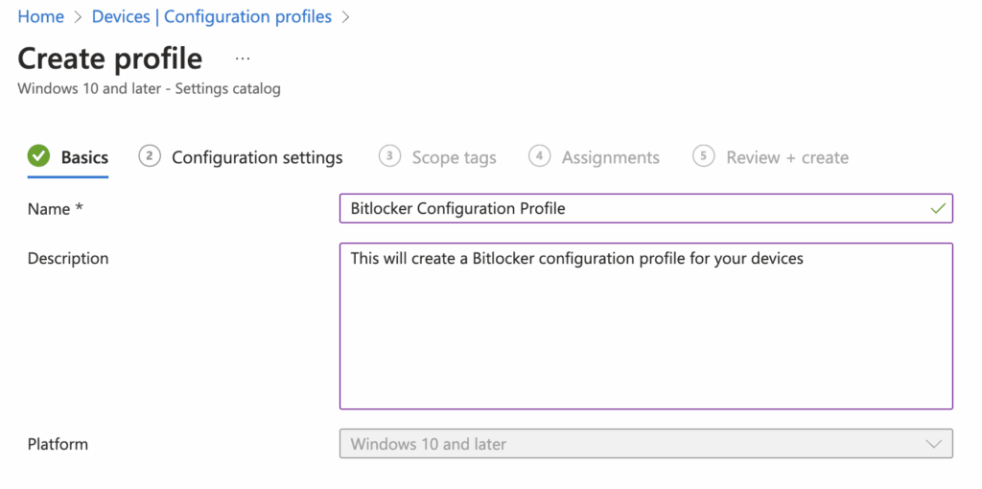This screenshot has width=982, height=489.
Task: Jump to the Review + create step
Action: [x=786, y=157]
